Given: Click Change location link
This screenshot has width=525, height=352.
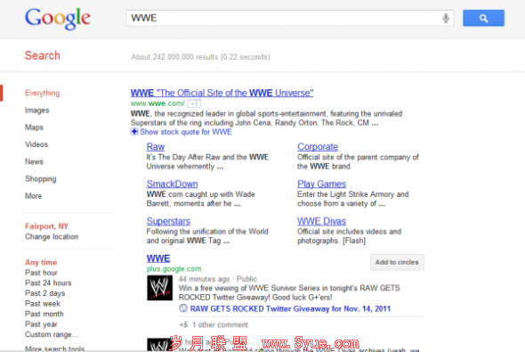Looking at the screenshot, I should (x=52, y=237).
